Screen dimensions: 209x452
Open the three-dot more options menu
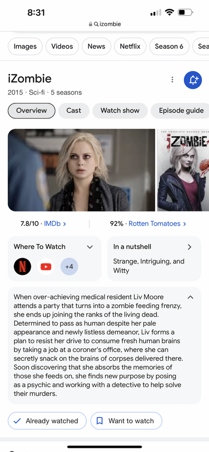tap(172, 79)
